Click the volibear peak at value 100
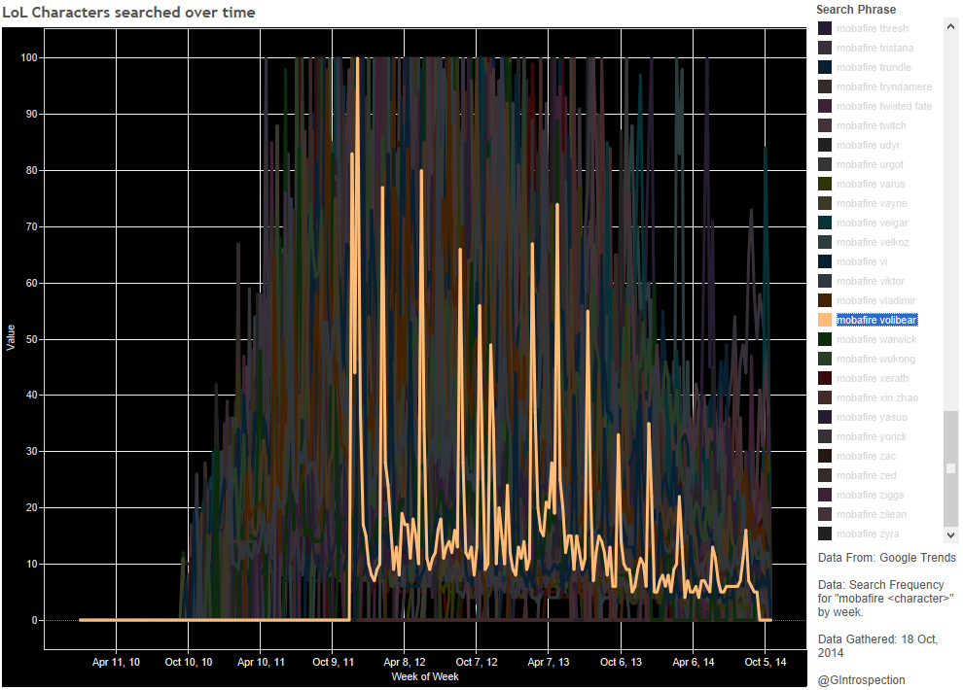Screen dimensions: 963x690 tap(358, 59)
